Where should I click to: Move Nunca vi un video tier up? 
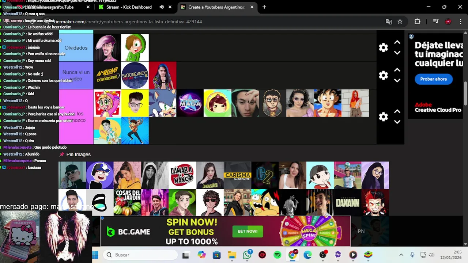[x=397, y=70]
